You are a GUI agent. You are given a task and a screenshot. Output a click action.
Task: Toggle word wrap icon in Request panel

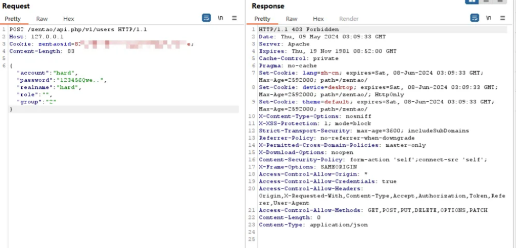pos(206,18)
